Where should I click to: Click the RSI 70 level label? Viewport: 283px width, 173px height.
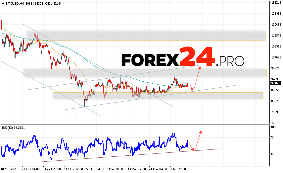[273, 137]
